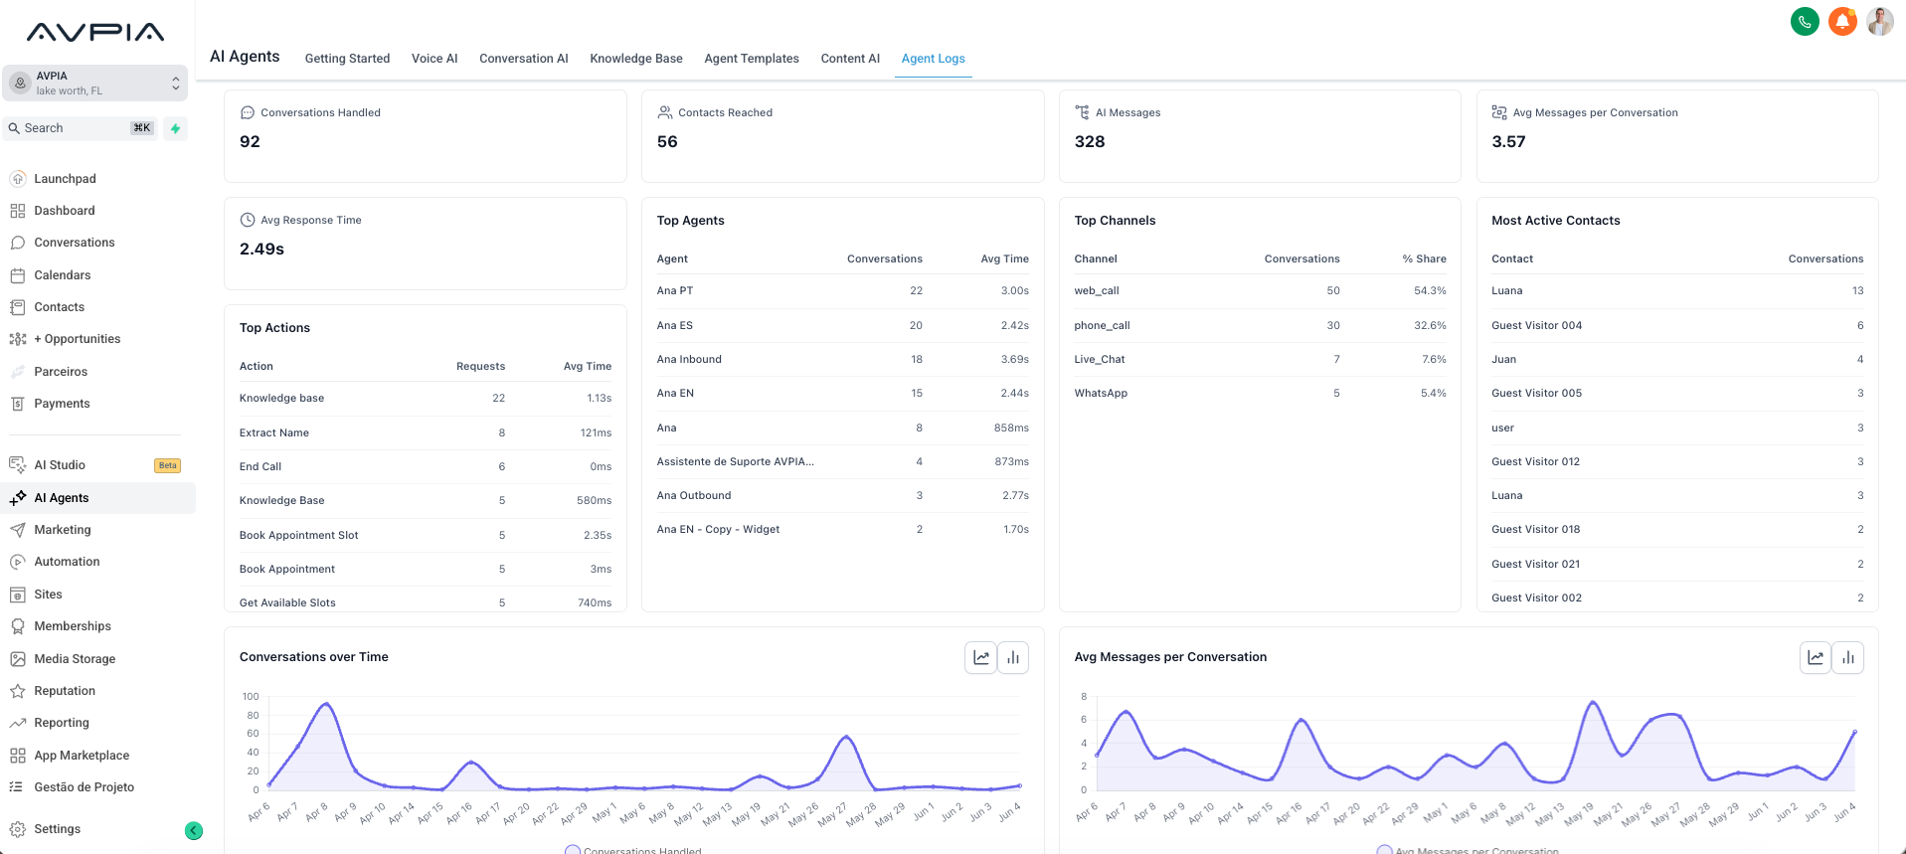Switch Conversations over Time to line chart

tap(980, 657)
